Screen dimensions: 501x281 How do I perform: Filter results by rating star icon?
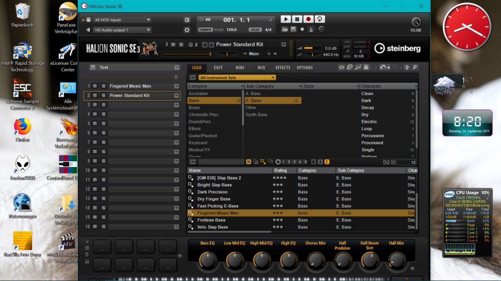pyautogui.click(x=278, y=162)
